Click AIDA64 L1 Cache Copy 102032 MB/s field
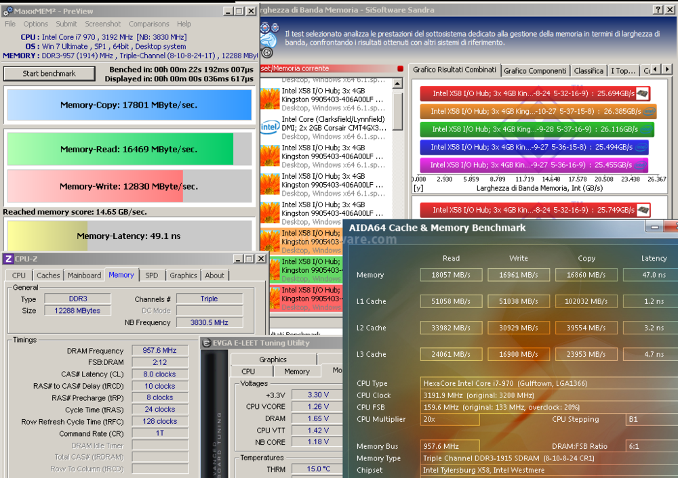This screenshot has width=678, height=478. (586, 301)
